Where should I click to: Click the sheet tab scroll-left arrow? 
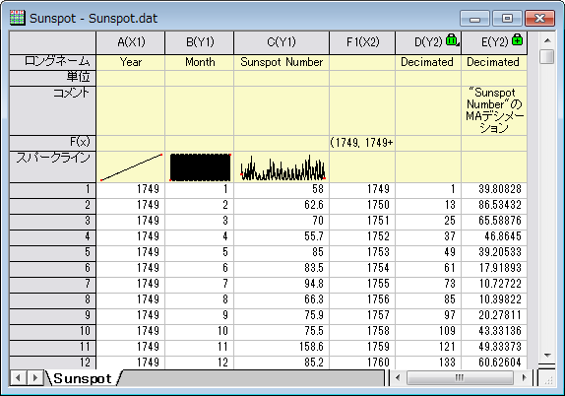(18, 378)
